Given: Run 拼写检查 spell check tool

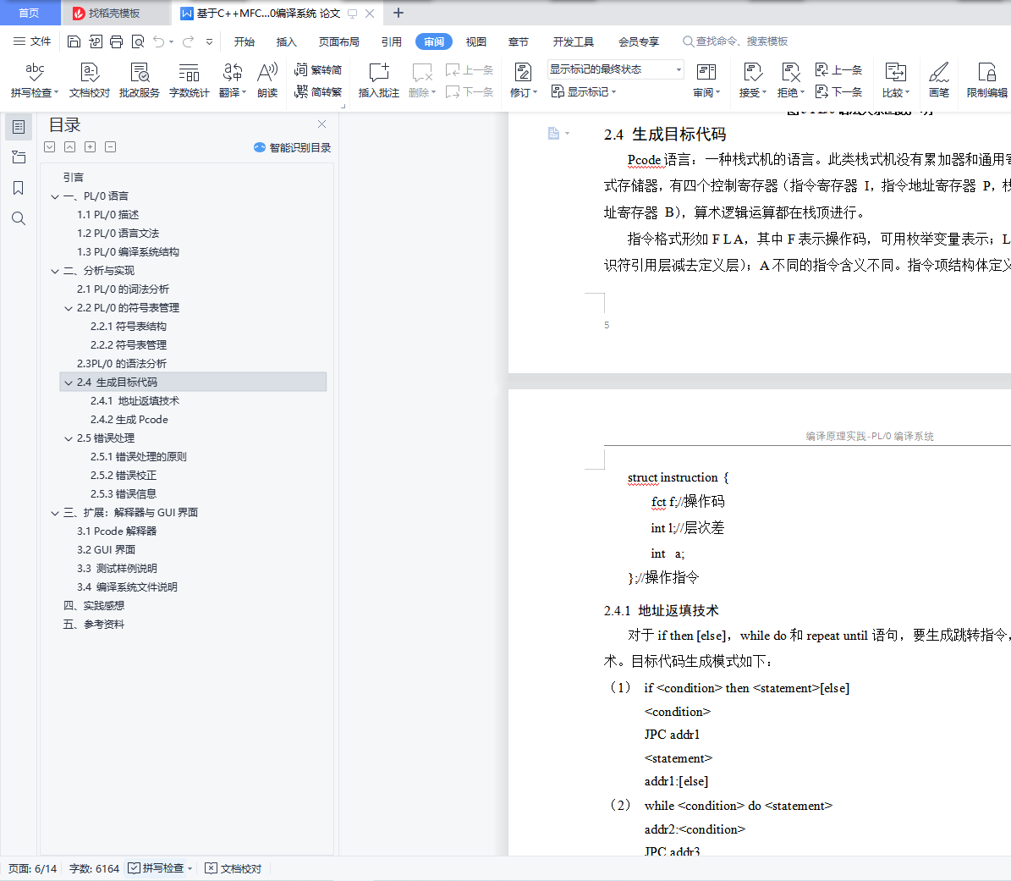Looking at the screenshot, I should click(35, 80).
